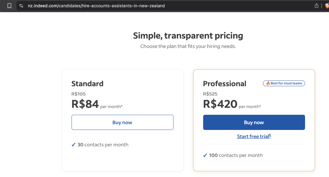Click the Standard plan heading
Viewport: 329px width, 177px height.
click(x=87, y=83)
